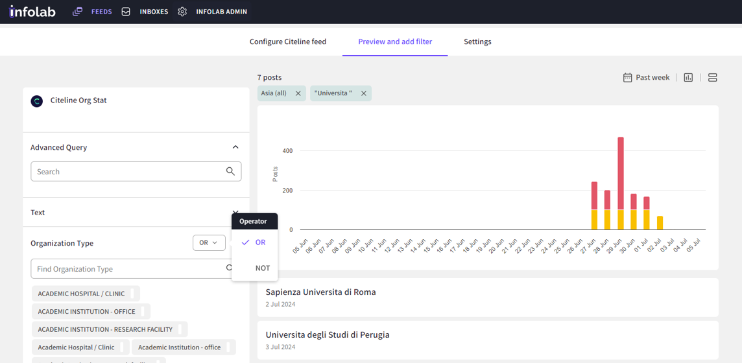Switch to Configure Citeline feed tab
Viewport: 742px width, 363px height.
pyautogui.click(x=288, y=41)
